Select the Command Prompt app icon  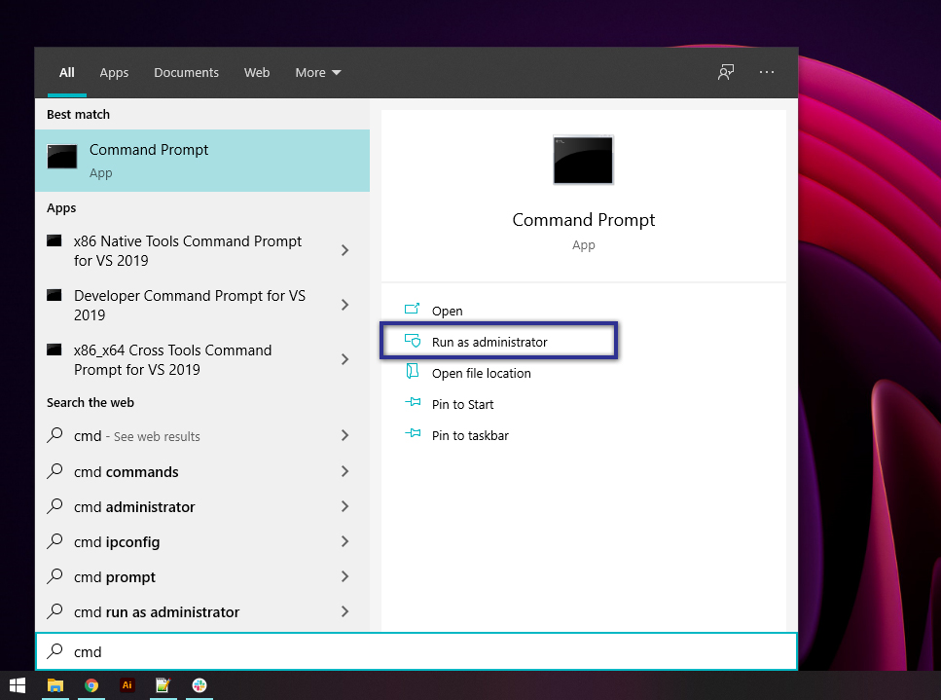tap(62, 156)
